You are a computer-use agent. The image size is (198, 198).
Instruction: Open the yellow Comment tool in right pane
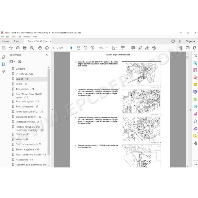click(195, 85)
